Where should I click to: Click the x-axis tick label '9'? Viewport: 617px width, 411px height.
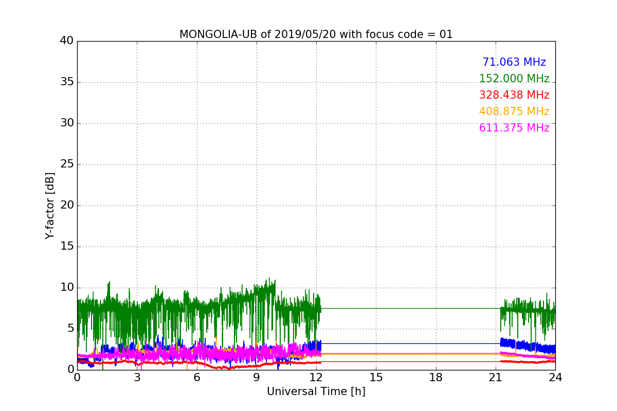coord(257,378)
